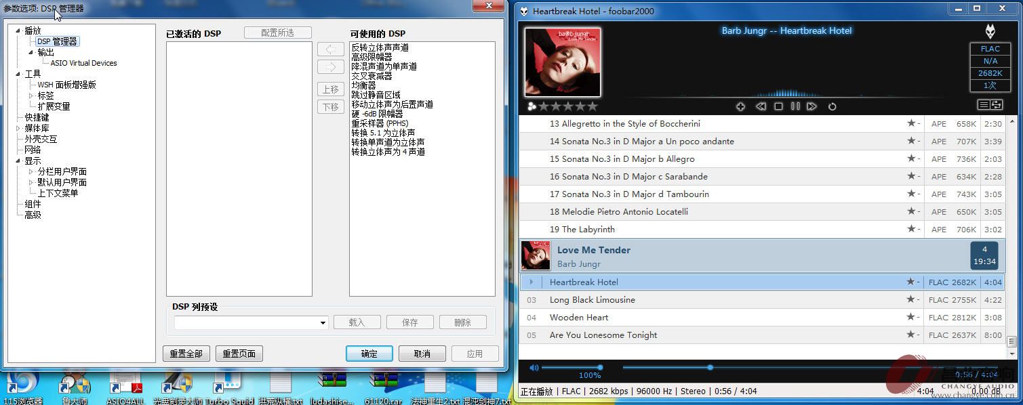Select ASIO Virtual Devices in the tree
The width and height of the screenshot is (1023, 405).
tap(83, 63)
